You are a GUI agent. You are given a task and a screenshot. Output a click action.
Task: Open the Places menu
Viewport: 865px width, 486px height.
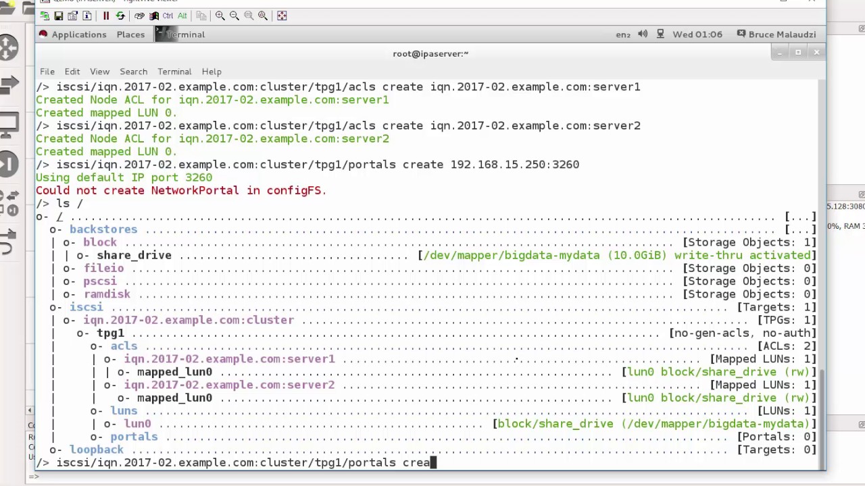pos(130,34)
